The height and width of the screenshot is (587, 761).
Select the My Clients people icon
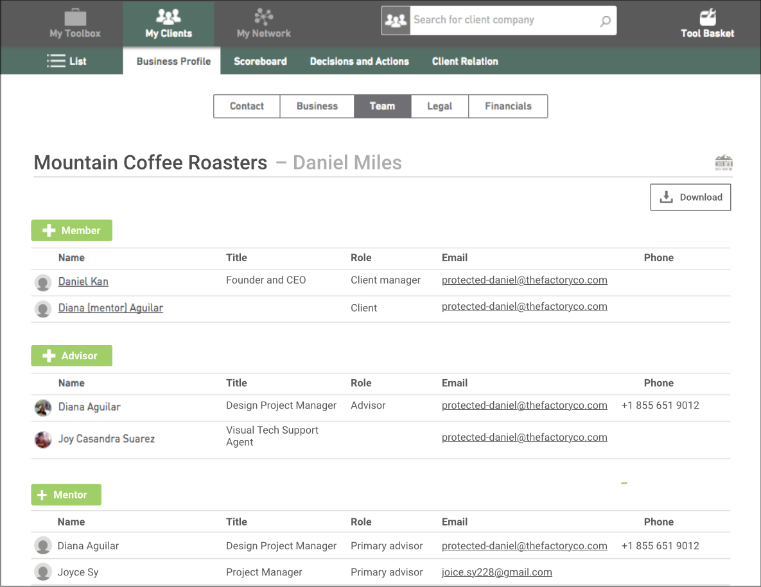pos(168,17)
